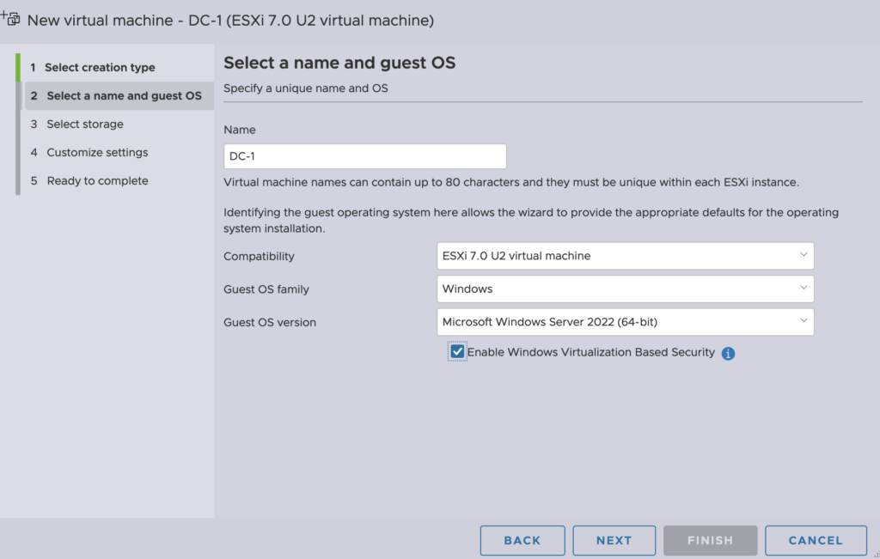Viewport: 880px width, 559px height.
Task: Jump to step 3 Select storage
Action: coord(85,125)
